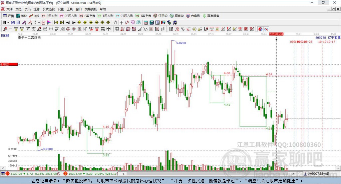Click the 3.9500 low price label
341x184 pixels.
(x=48, y=149)
